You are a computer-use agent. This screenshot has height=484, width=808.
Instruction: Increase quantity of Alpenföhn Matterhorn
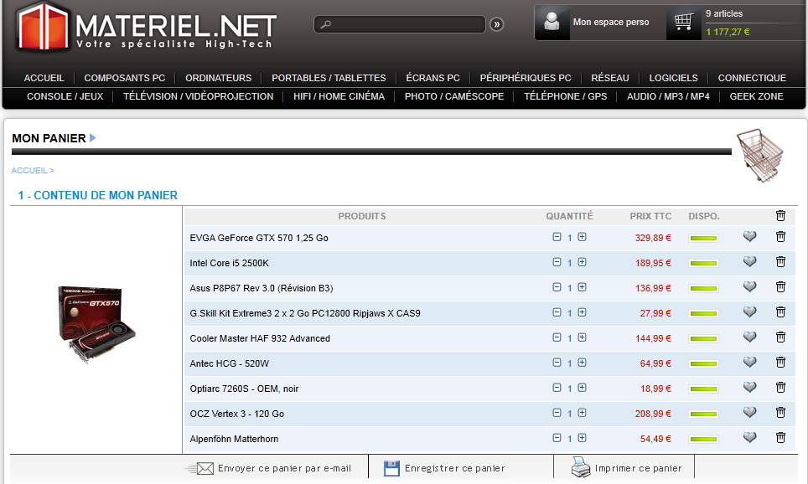click(x=582, y=438)
